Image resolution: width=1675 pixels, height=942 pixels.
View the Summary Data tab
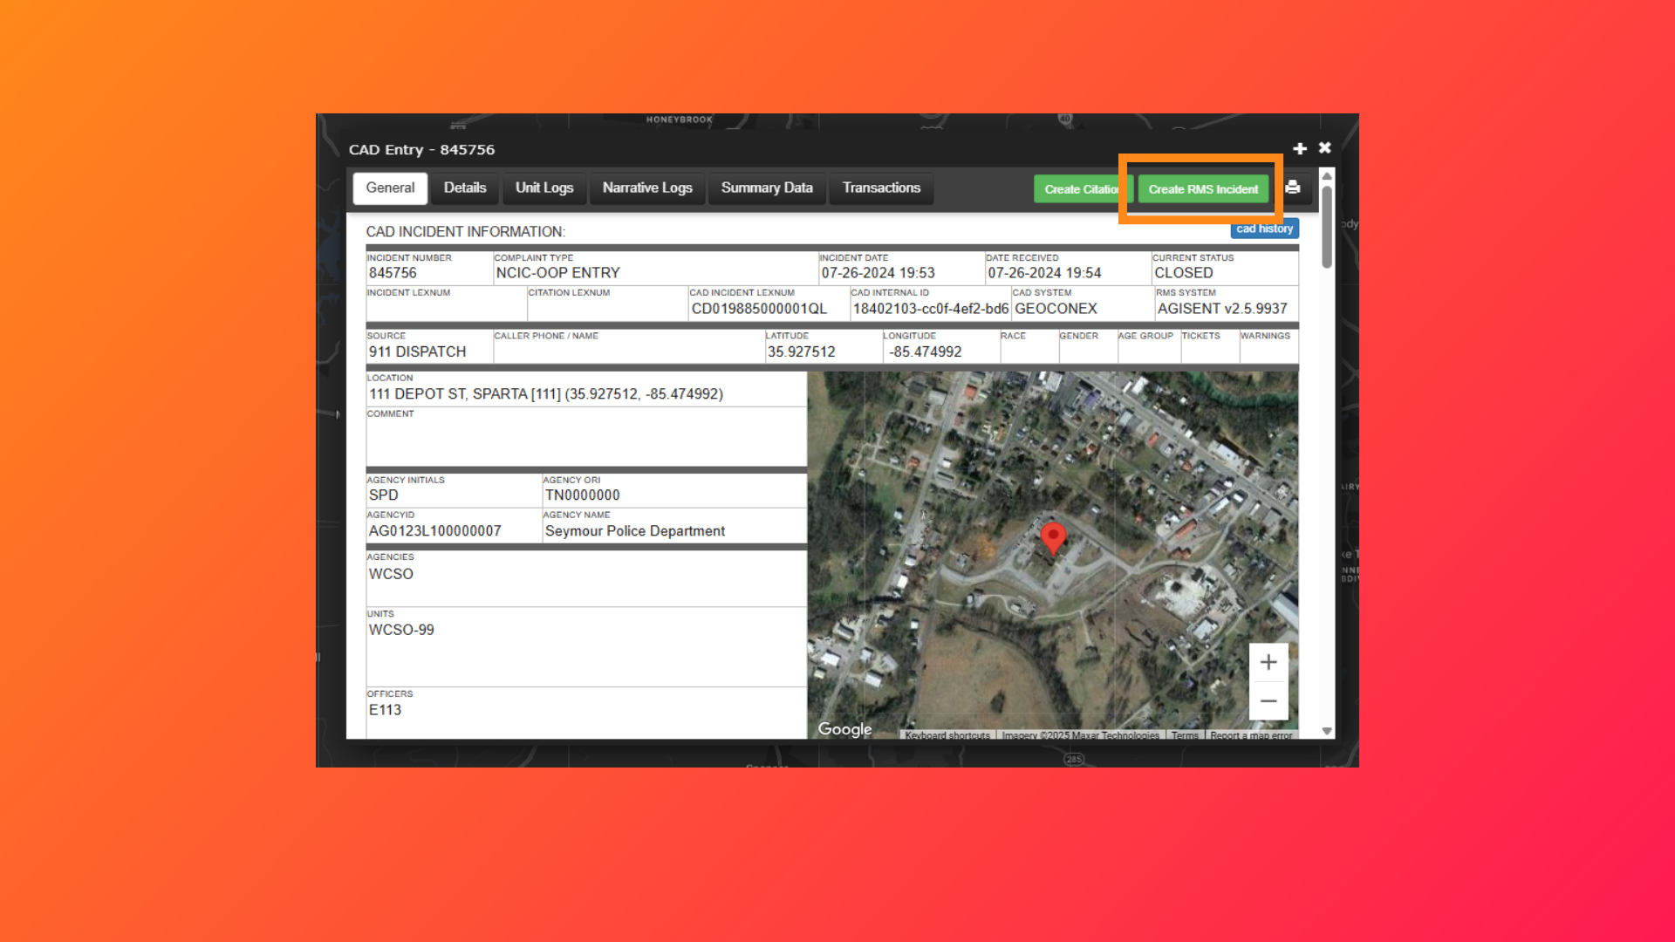(767, 188)
